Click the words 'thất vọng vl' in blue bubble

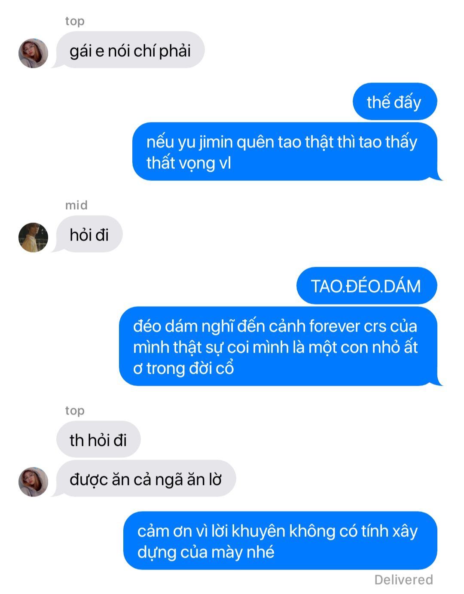tap(189, 163)
